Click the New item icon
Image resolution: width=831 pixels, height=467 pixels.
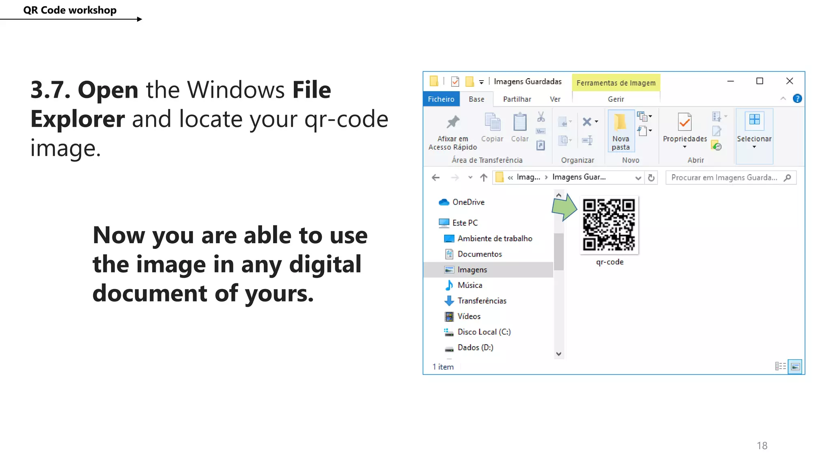(x=642, y=117)
